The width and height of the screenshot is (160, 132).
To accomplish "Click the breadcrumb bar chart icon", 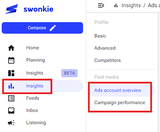I will (x=116, y=5).
